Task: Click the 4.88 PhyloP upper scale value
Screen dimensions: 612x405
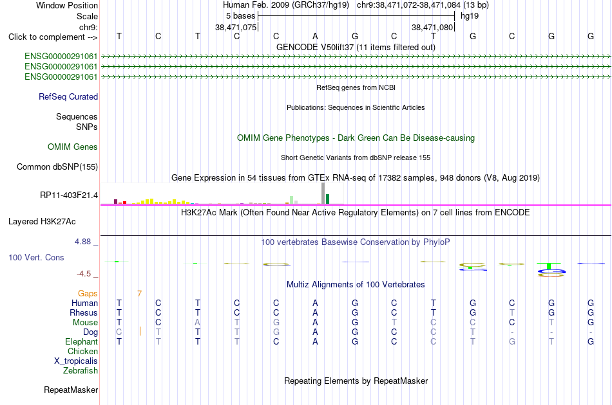Action: (x=82, y=242)
